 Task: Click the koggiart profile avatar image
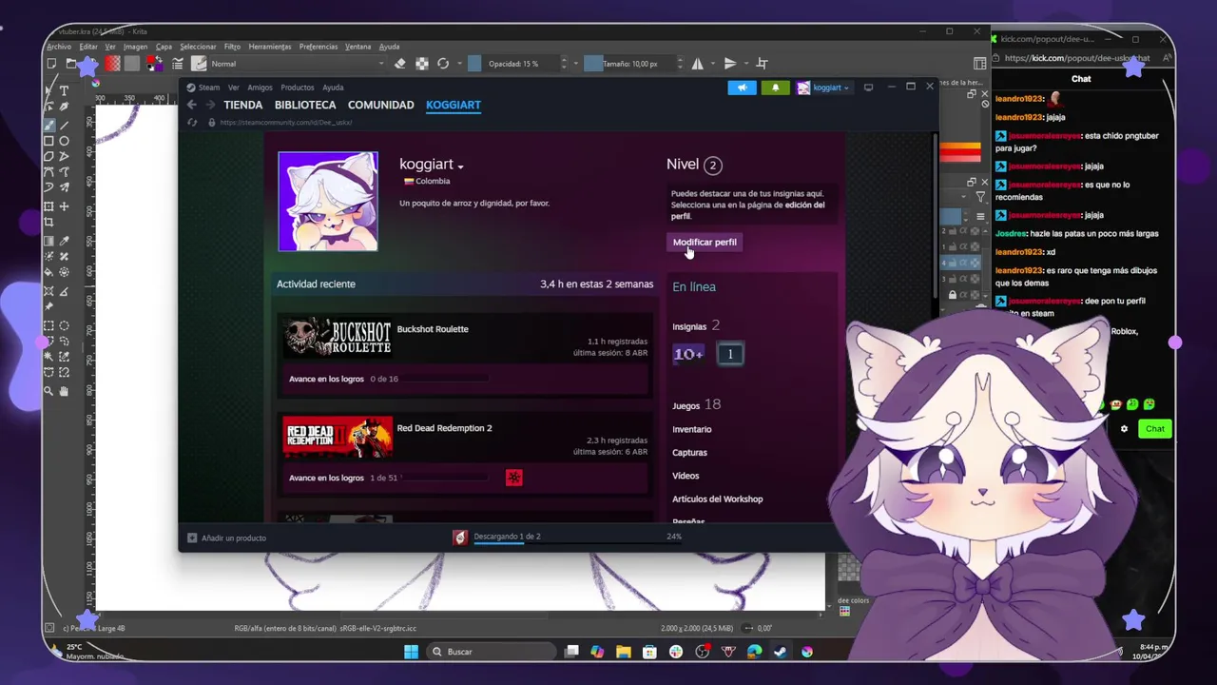click(328, 202)
